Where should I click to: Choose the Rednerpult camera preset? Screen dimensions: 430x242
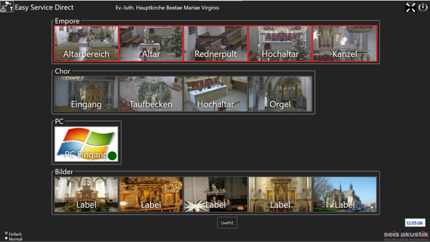pos(215,43)
